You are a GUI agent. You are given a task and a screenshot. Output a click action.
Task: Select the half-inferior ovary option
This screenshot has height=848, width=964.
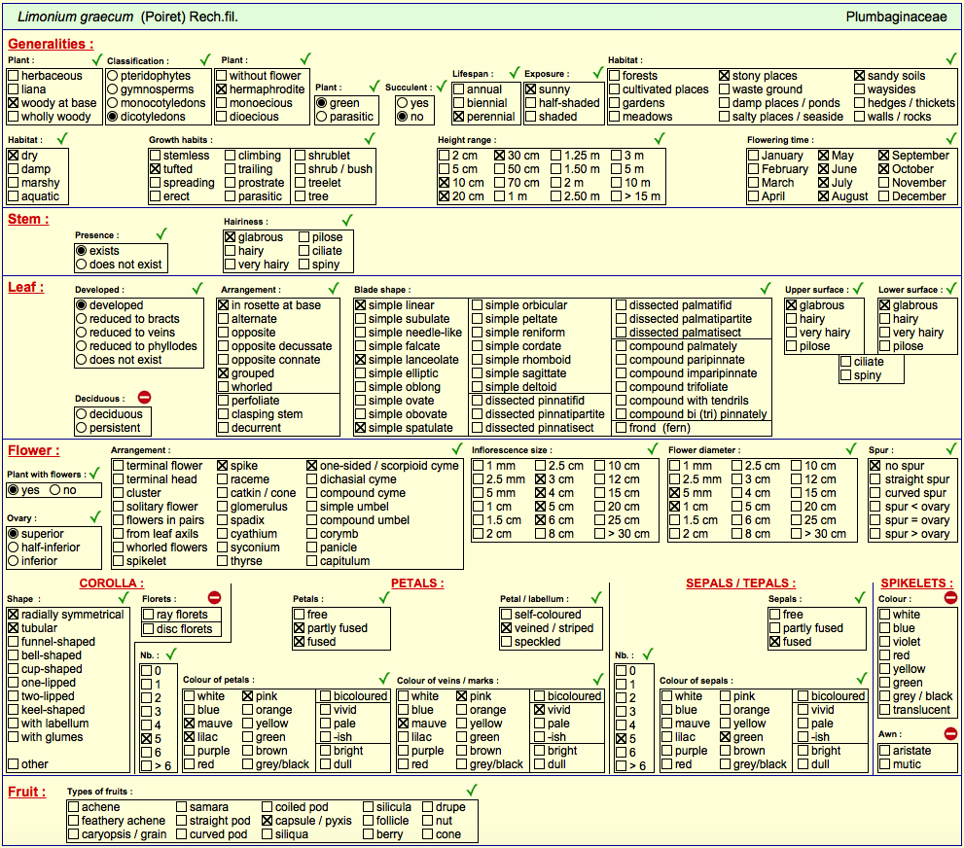coord(14,547)
